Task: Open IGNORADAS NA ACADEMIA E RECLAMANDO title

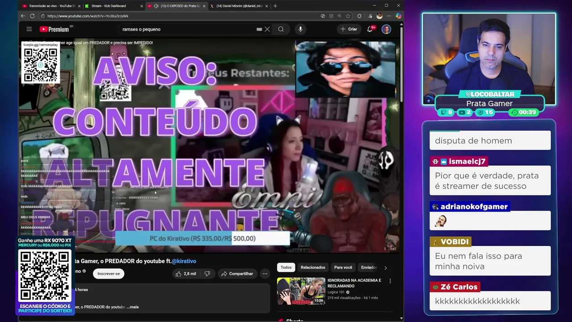Action: [354, 283]
